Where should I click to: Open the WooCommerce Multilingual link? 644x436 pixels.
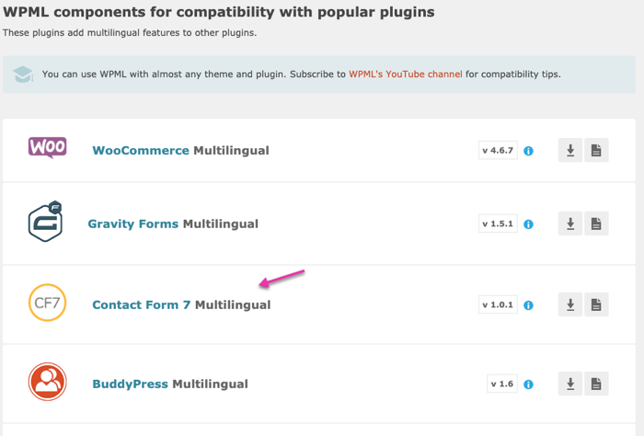pyautogui.click(x=180, y=151)
